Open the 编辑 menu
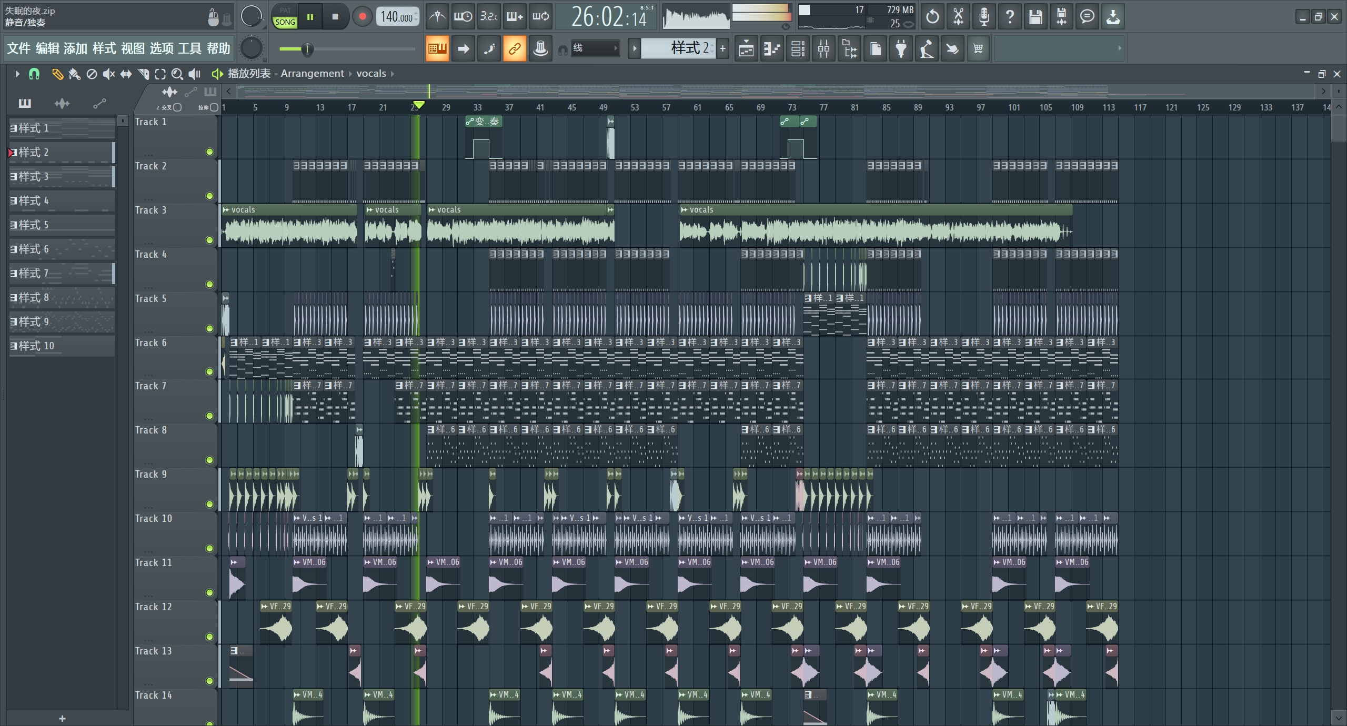This screenshot has width=1347, height=726. coord(47,49)
